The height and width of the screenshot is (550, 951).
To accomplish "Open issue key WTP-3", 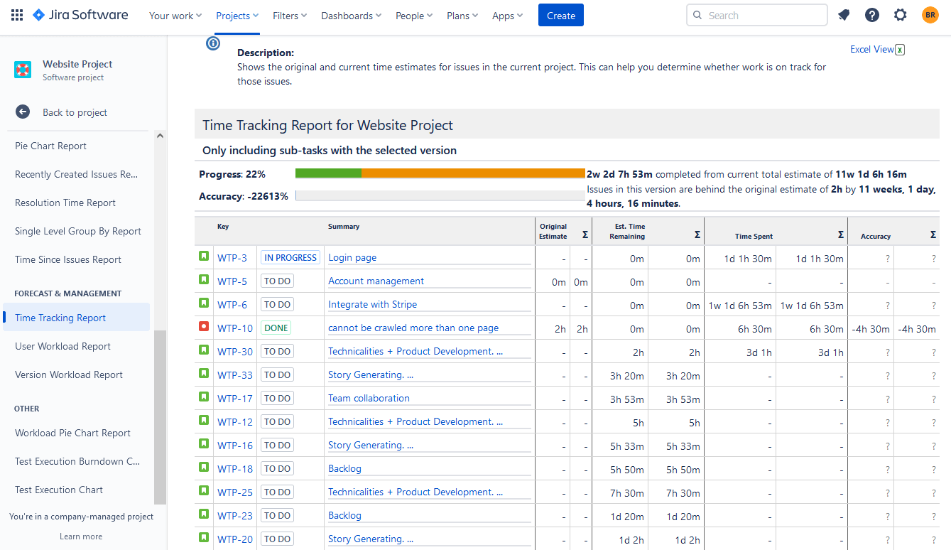I will click(x=232, y=258).
